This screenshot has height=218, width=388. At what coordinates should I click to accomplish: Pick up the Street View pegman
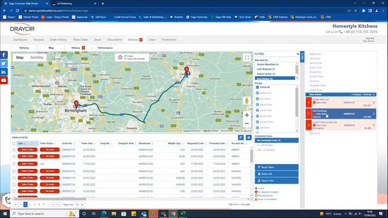(247, 101)
